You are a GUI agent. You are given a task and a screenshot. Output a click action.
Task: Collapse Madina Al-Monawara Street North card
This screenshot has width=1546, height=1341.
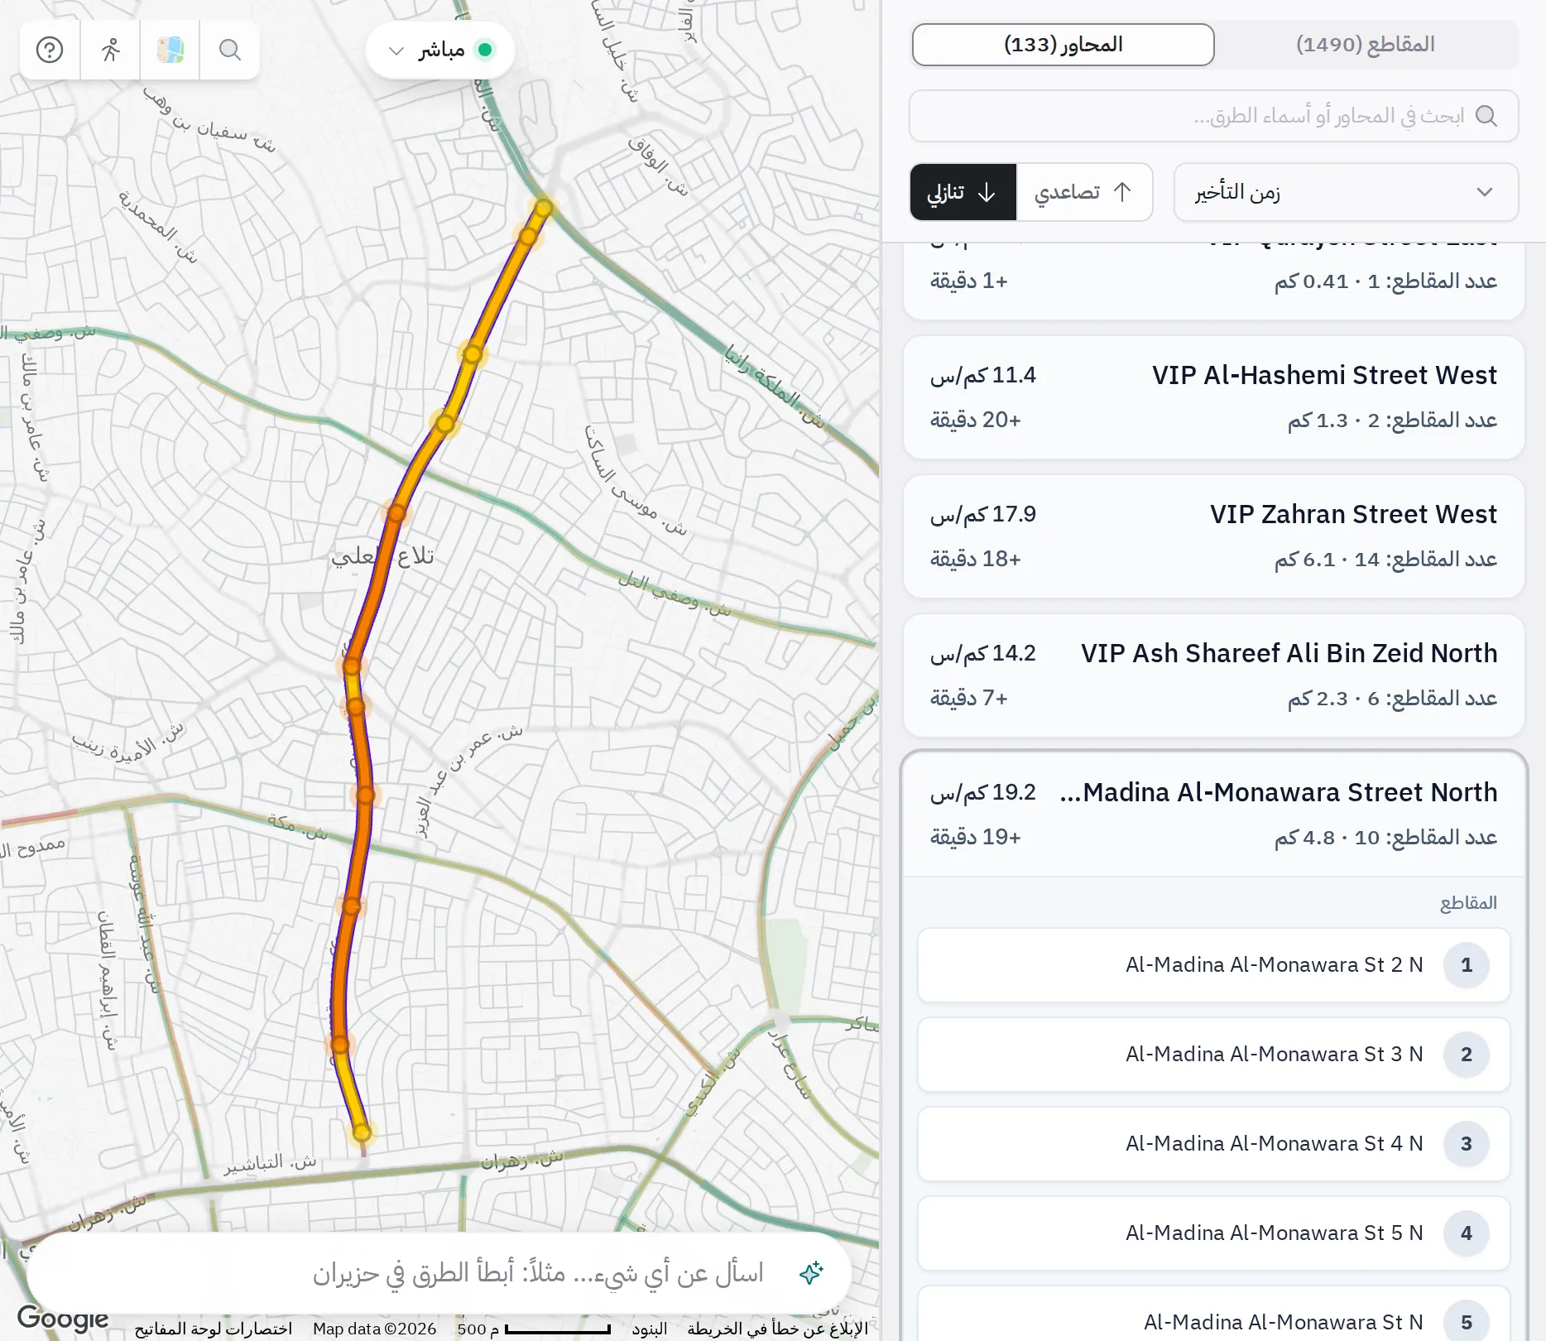click(1213, 814)
